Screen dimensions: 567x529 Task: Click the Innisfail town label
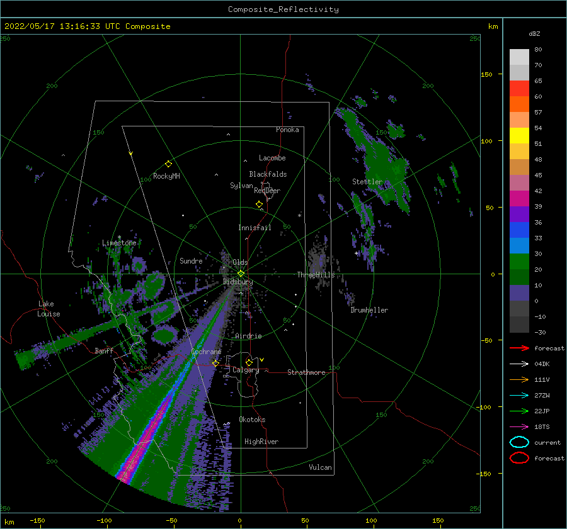(255, 228)
